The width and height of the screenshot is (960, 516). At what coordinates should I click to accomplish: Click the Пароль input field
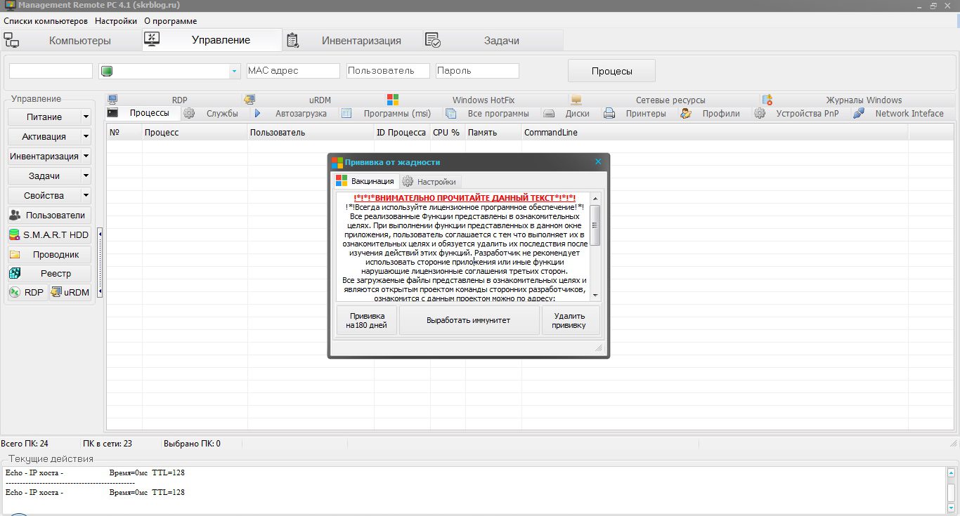(x=477, y=71)
